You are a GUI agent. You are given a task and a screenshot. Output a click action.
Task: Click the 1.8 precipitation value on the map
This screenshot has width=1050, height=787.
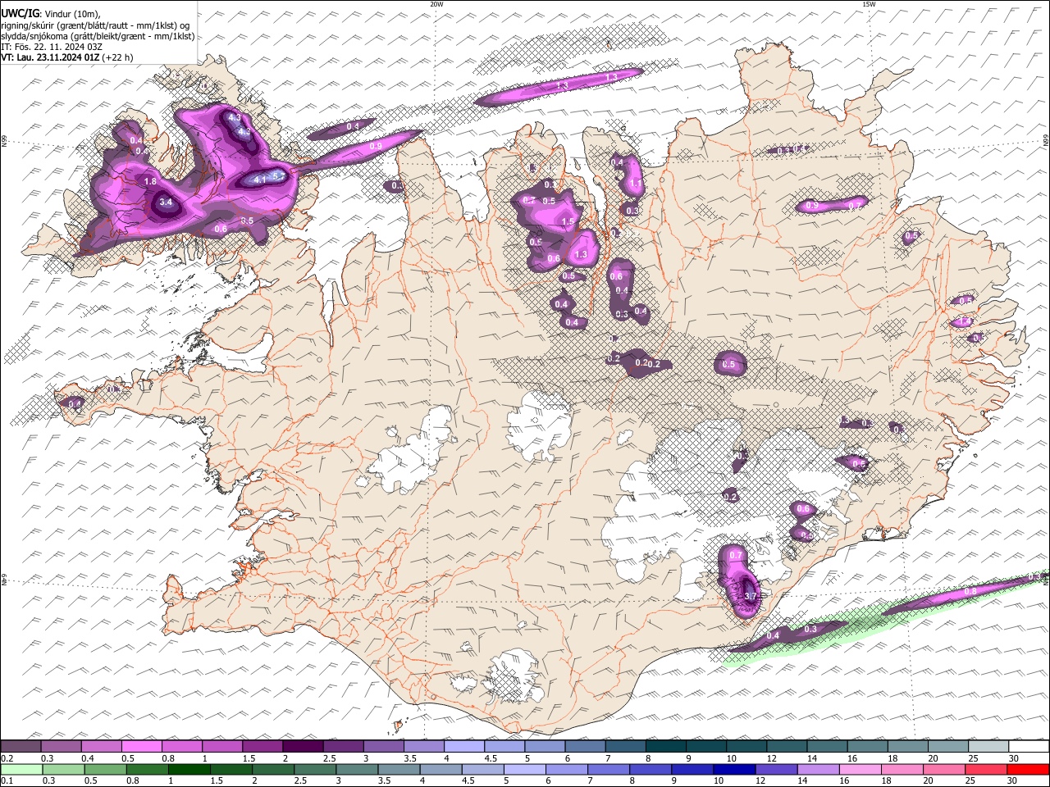click(x=150, y=181)
